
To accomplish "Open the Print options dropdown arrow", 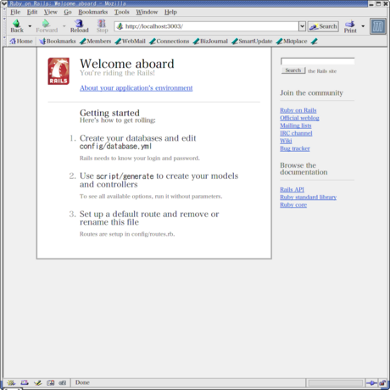I will [363, 26].
